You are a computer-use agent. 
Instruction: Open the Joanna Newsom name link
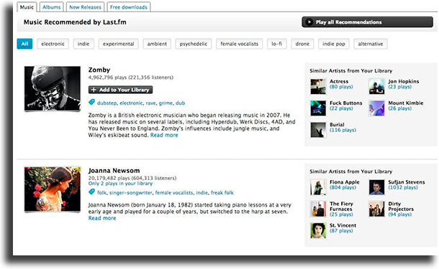114,171
